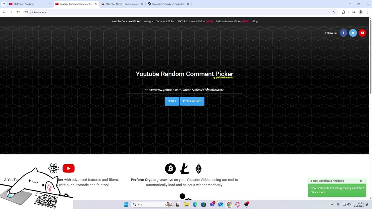Click '1 New Certificate Available' heading

[x=327, y=181]
